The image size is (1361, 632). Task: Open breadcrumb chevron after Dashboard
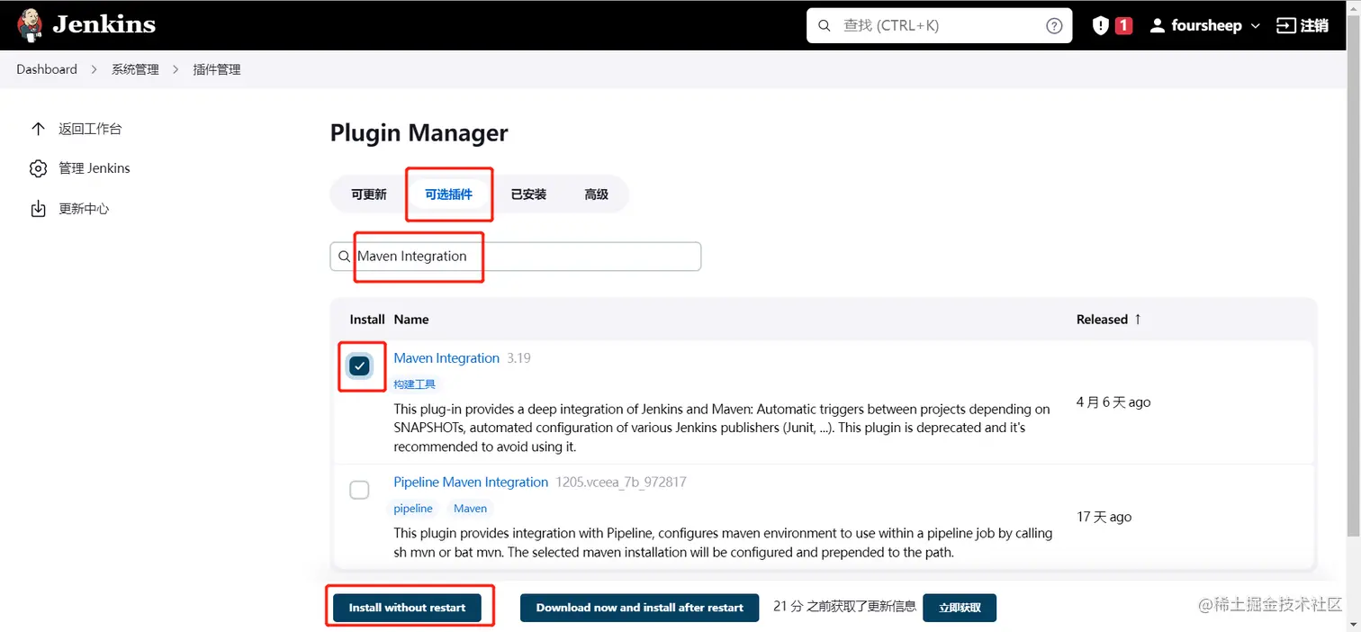click(x=95, y=69)
